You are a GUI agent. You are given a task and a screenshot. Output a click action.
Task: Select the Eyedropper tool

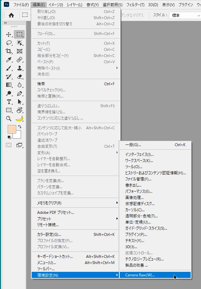coord(9,60)
